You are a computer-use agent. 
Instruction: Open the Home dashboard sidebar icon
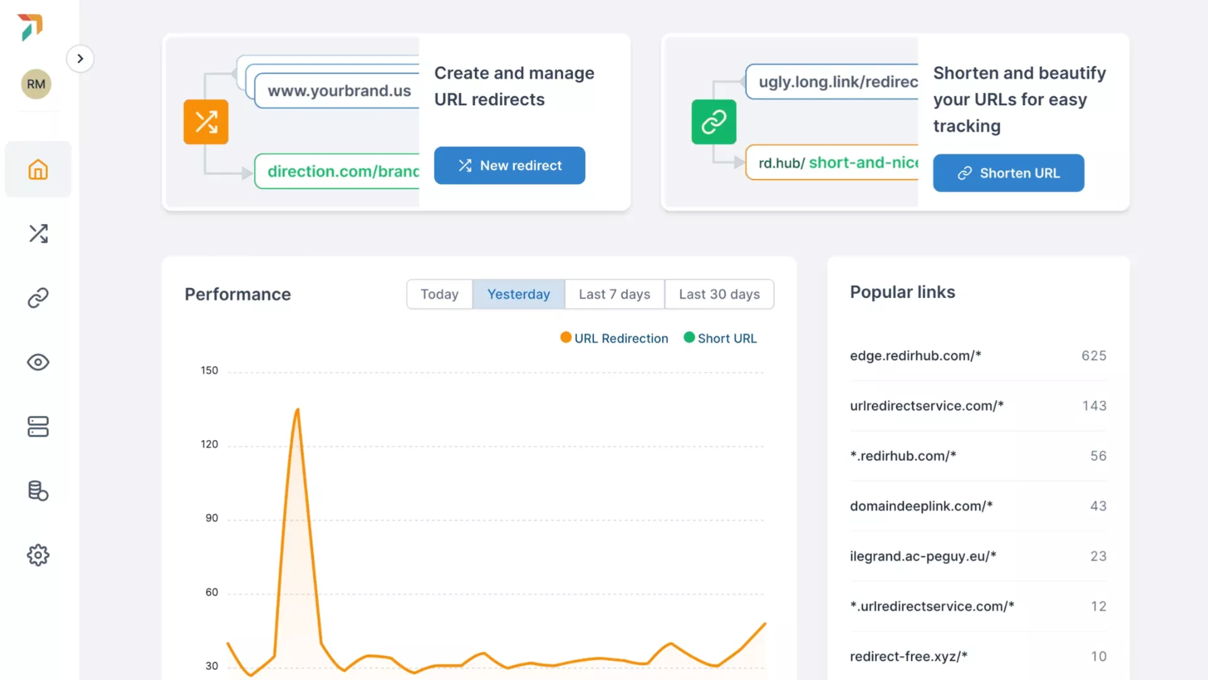[x=38, y=170]
